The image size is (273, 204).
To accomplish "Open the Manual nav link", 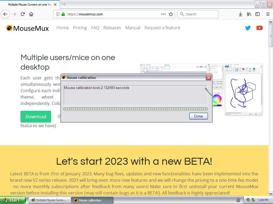I will pyautogui.click(x=133, y=28).
